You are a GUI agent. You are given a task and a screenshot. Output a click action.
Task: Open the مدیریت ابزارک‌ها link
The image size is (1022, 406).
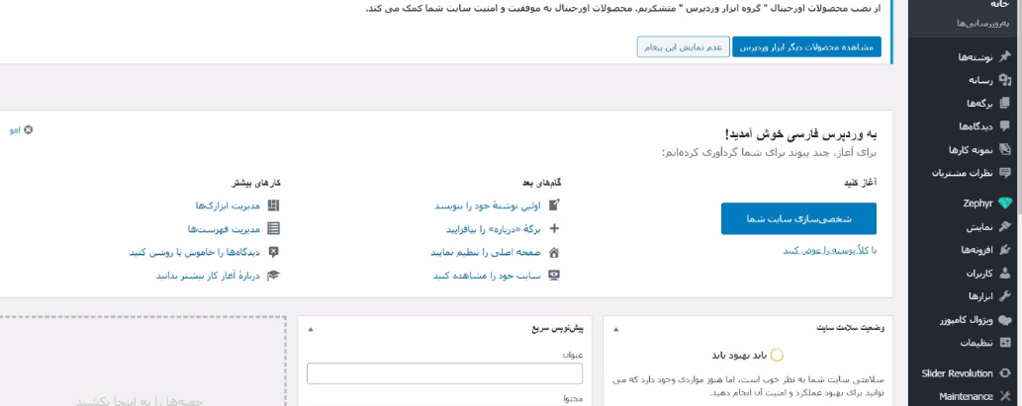[228, 205]
